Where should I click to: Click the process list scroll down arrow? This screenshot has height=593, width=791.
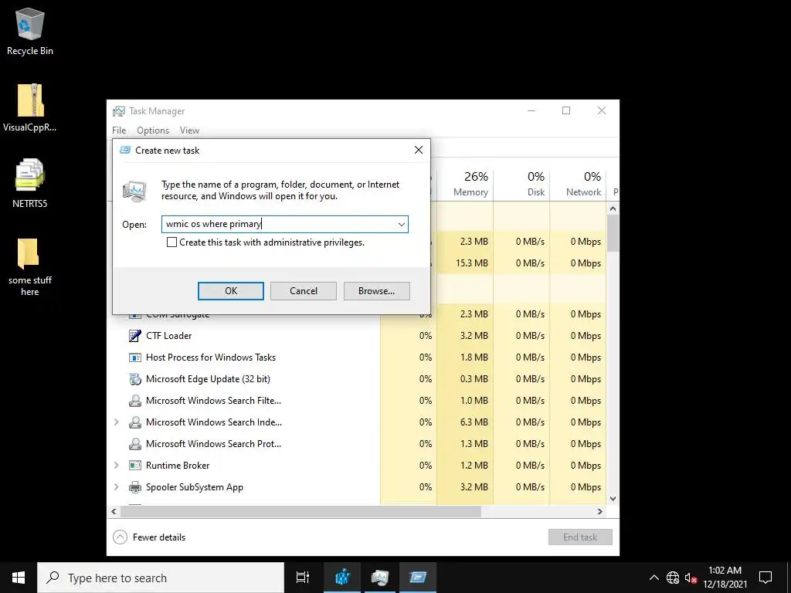(x=613, y=499)
